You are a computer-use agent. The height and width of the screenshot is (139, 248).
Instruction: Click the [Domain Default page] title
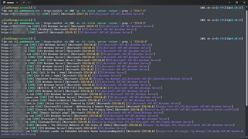point(54,113)
